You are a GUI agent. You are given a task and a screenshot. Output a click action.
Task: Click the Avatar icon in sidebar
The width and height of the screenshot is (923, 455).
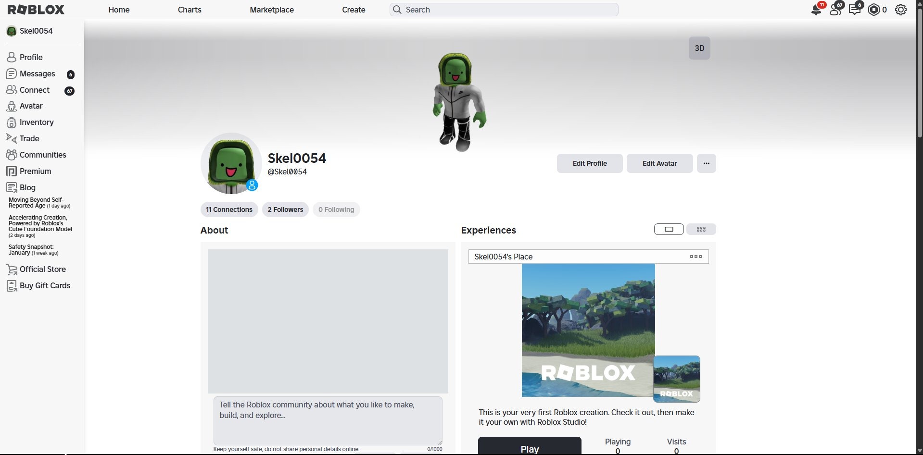point(12,106)
